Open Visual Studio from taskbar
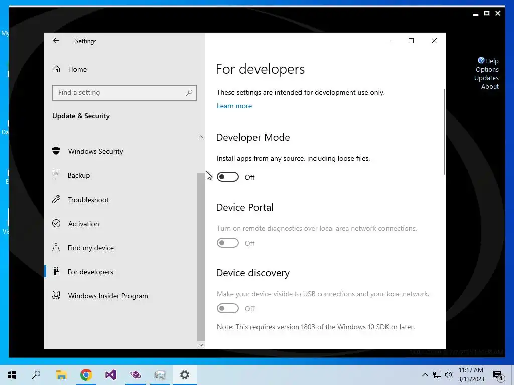 pos(111,375)
